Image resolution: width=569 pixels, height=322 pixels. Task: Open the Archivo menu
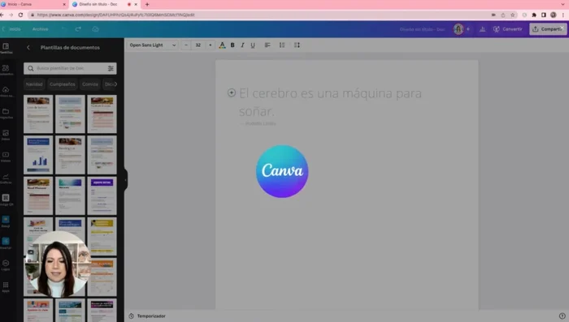point(41,29)
